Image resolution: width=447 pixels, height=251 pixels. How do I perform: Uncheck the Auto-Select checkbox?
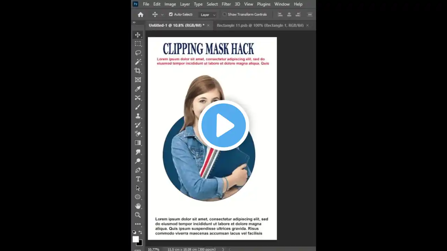pyautogui.click(x=171, y=15)
